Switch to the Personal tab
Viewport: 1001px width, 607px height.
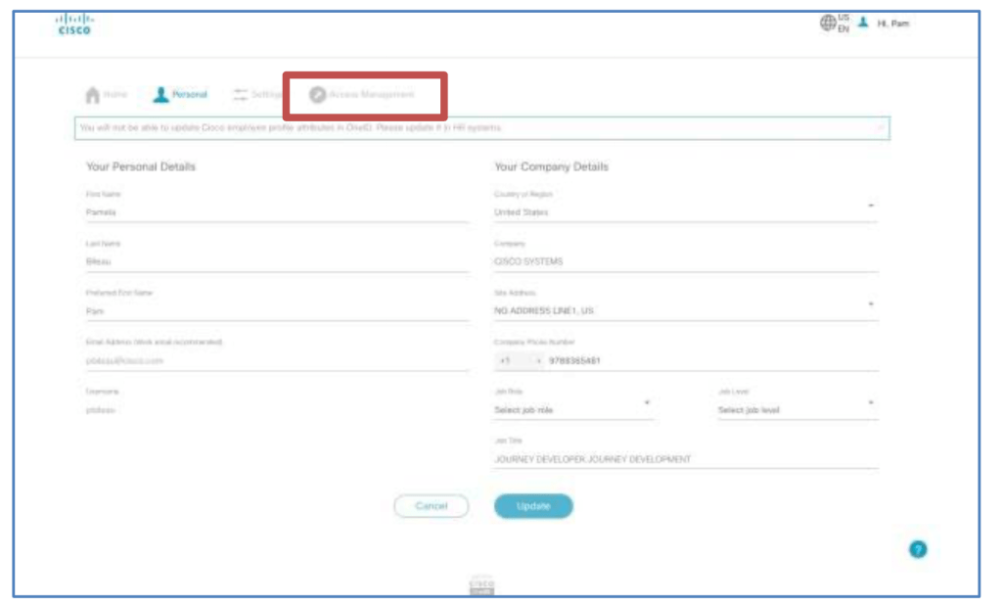coord(180,95)
